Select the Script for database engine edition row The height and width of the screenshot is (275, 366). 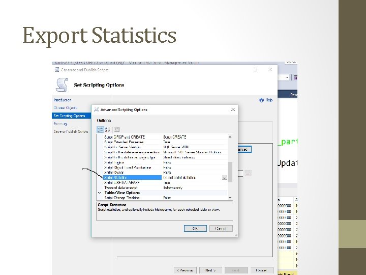tap(165, 152)
